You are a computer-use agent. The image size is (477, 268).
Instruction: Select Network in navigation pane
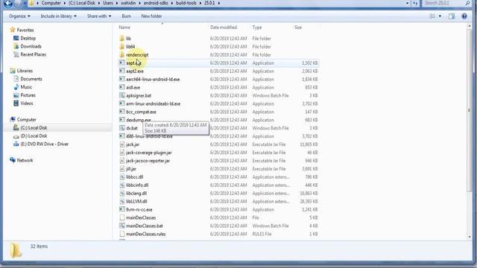[x=25, y=161]
